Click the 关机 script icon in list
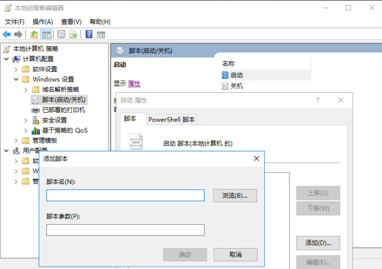This screenshot has width=382, height=269. 225,86
